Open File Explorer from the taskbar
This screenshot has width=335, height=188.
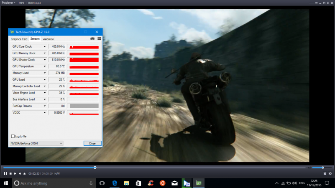click(126, 183)
